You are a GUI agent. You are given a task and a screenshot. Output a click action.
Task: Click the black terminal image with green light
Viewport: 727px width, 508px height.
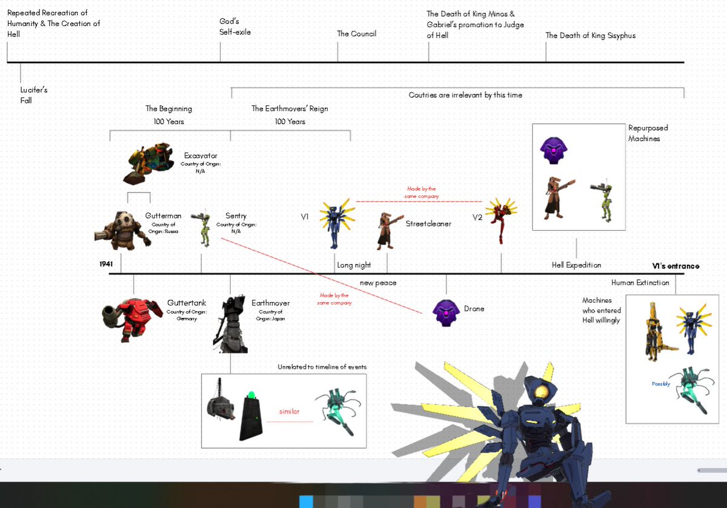pyautogui.click(x=252, y=416)
